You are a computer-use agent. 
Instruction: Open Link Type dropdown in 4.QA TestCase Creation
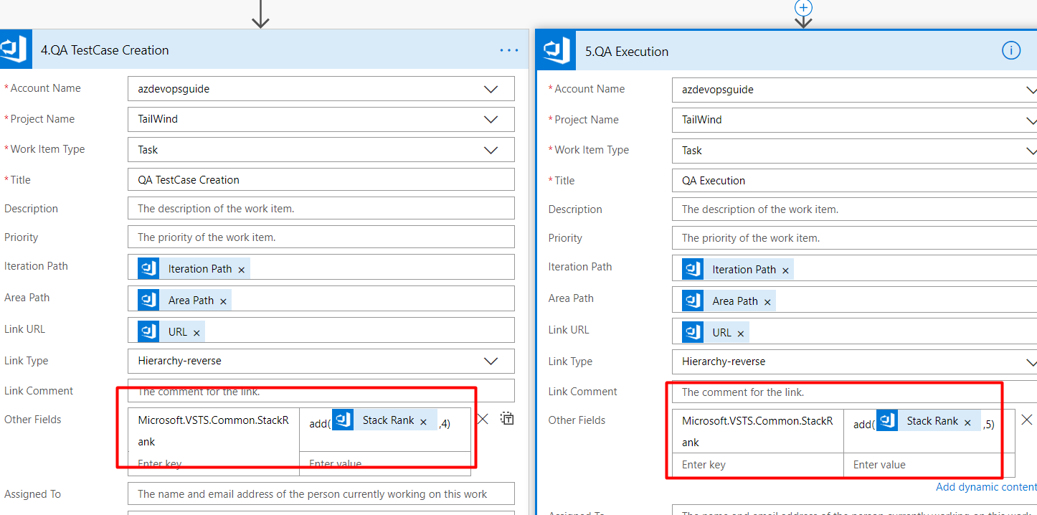pos(491,361)
